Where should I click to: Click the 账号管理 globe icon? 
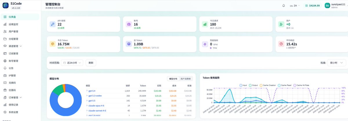point(5,61)
